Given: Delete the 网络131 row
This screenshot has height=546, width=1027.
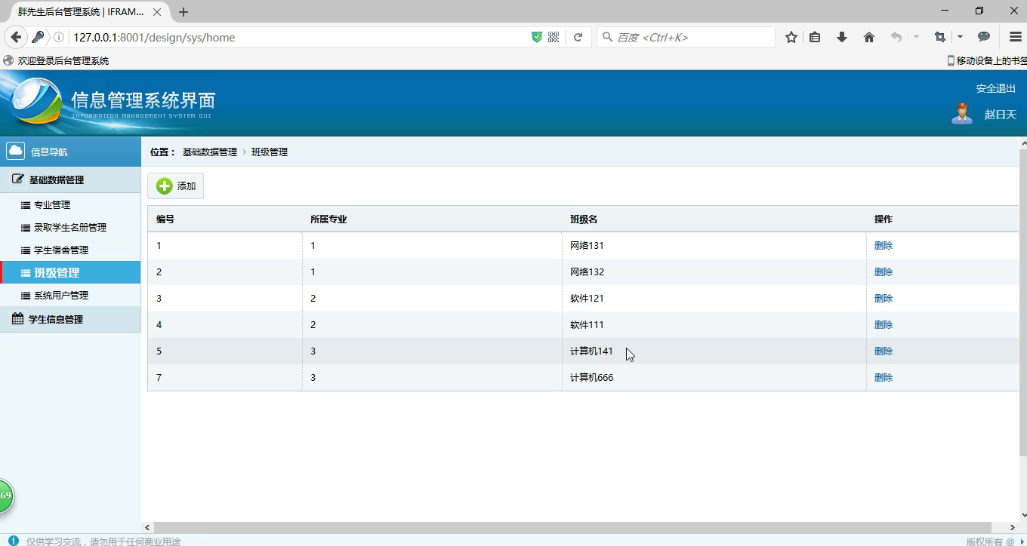Looking at the screenshot, I should (884, 245).
